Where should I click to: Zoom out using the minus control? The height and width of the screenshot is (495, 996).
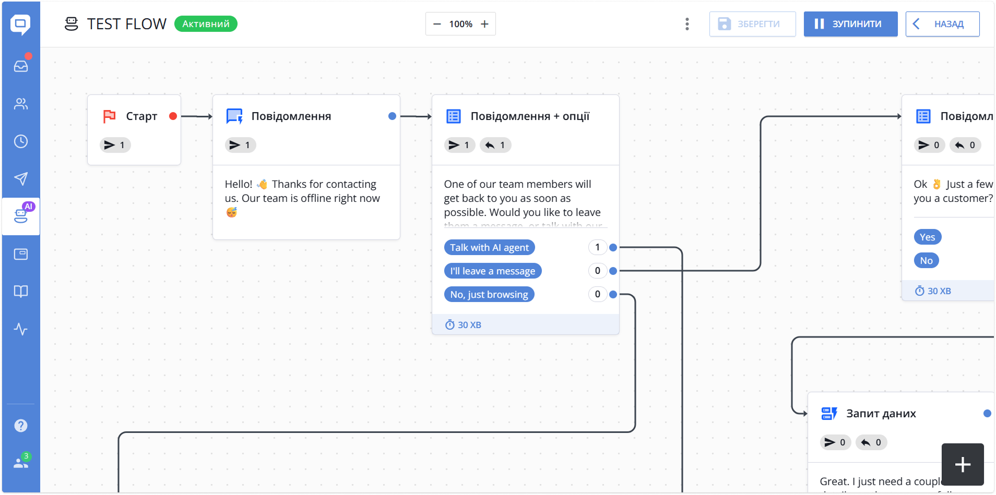437,24
